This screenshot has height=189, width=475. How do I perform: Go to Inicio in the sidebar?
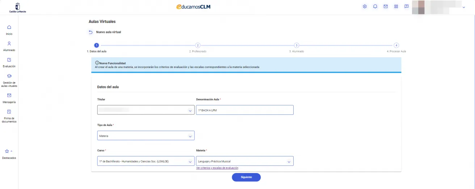(x=9, y=30)
